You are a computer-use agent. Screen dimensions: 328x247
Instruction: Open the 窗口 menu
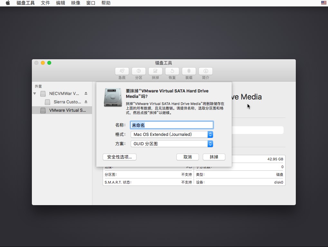(x=90, y=3)
